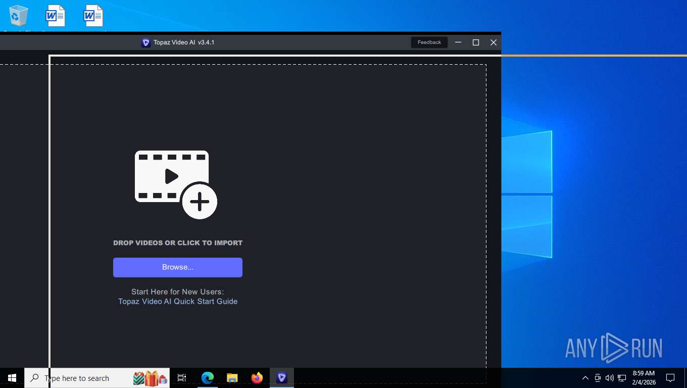Click the Browse... button to import videos
The image size is (687, 388).
click(x=178, y=267)
